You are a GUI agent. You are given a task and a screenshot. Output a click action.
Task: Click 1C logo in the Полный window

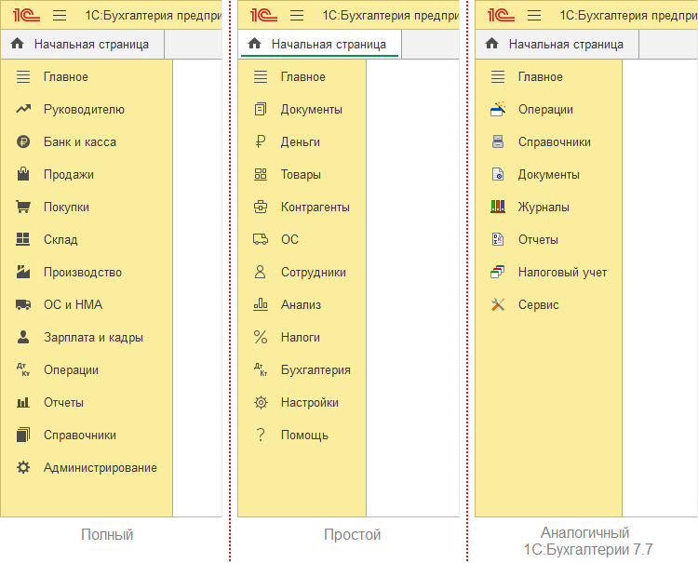(x=26, y=16)
